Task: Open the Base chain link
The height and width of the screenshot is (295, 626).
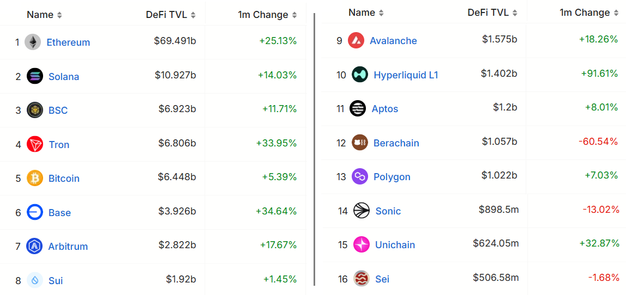Action: tap(59, 213)
